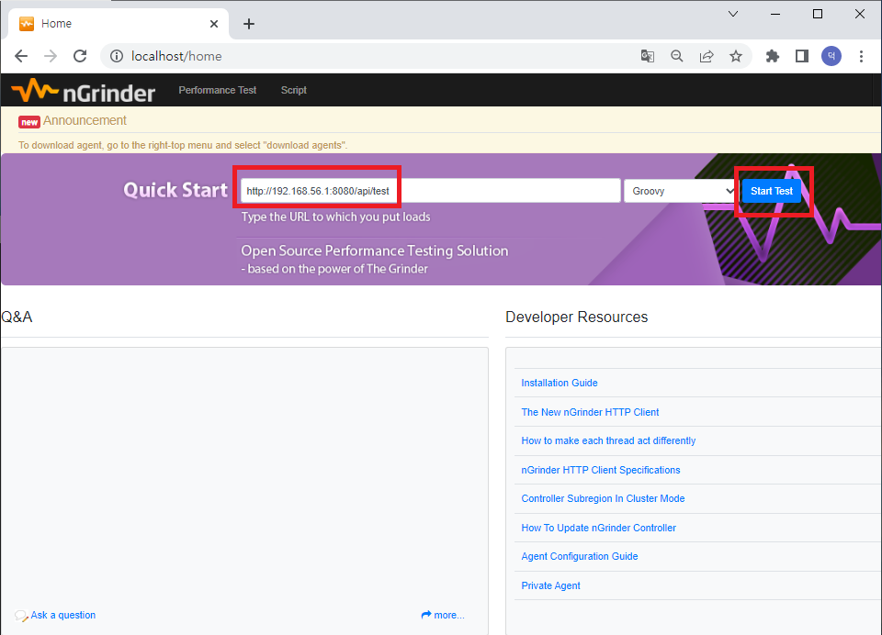Click the Start Test button
The width and height of the screenshot is (882, 635).
[771, 191]
